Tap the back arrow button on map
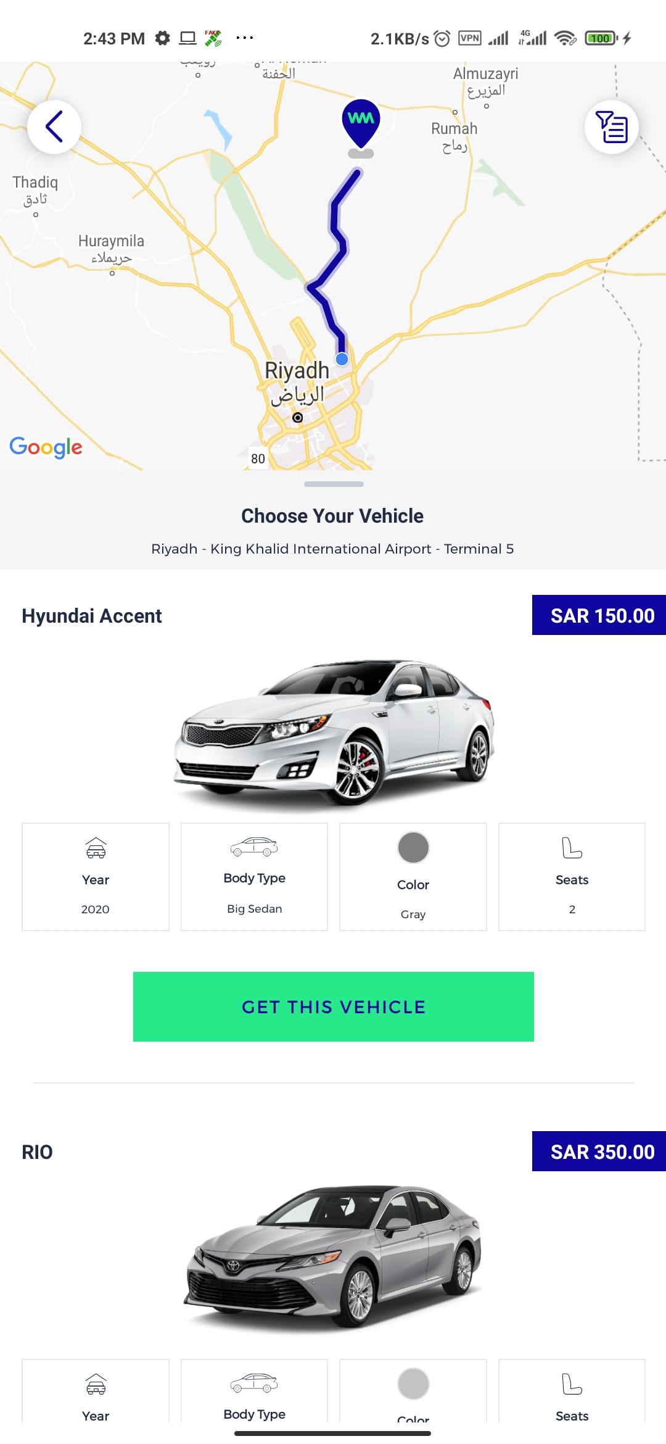The height and width of the screenshot is (1444, 666). 54,127
